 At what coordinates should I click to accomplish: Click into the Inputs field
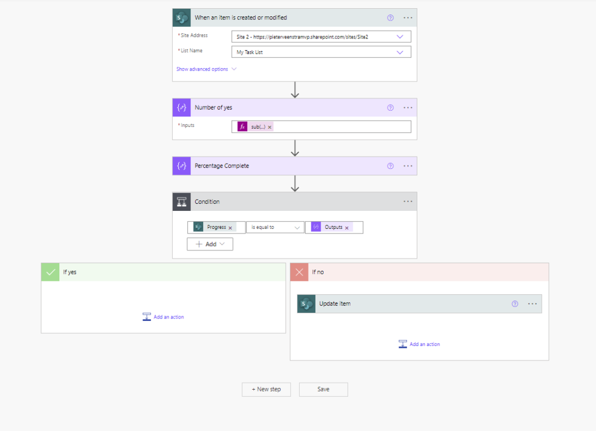(x=321, y=126)
